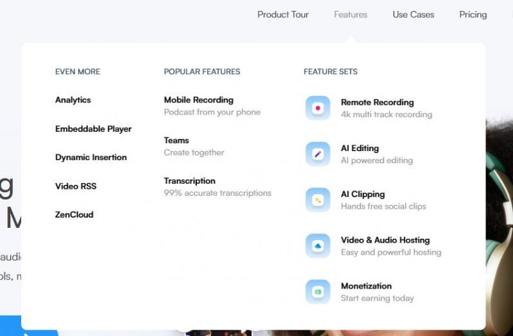Screen dimensions: 513x336
Task: Click the Video & Audio Hosting cloud icon
Action: [317, 246]
